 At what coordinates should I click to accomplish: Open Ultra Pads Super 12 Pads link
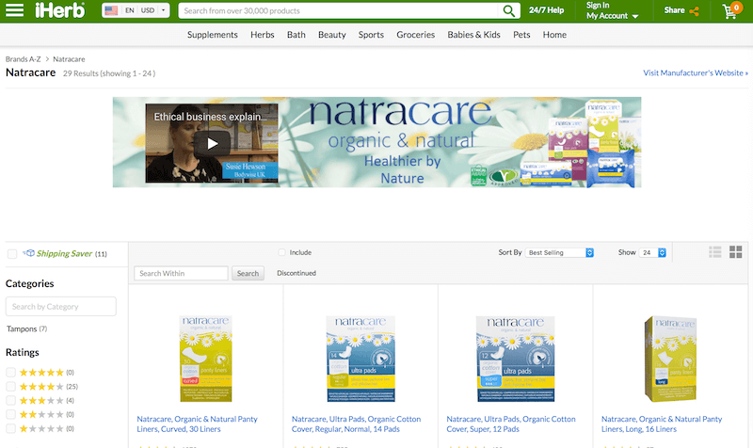tap(511, 424)
